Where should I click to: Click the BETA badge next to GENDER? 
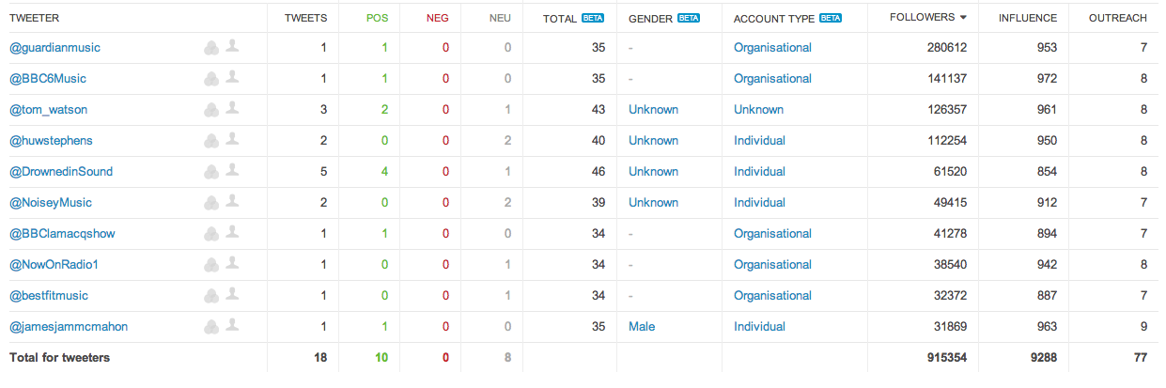(690, 18)
